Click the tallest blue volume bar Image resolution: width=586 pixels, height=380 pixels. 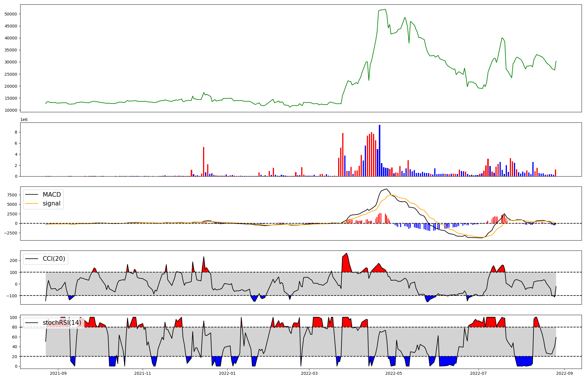379,151
